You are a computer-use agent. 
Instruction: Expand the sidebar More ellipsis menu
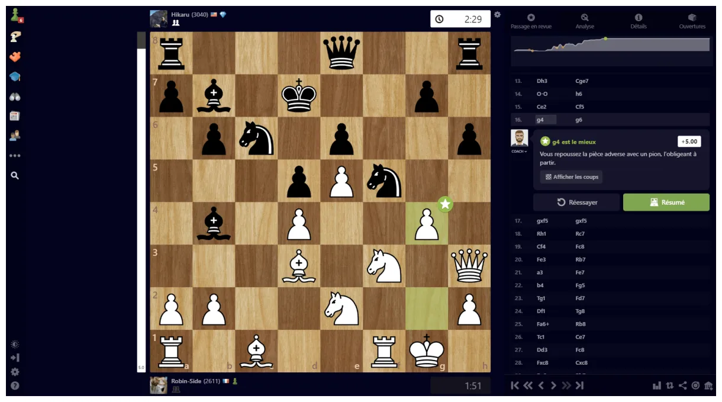point(15,155)
